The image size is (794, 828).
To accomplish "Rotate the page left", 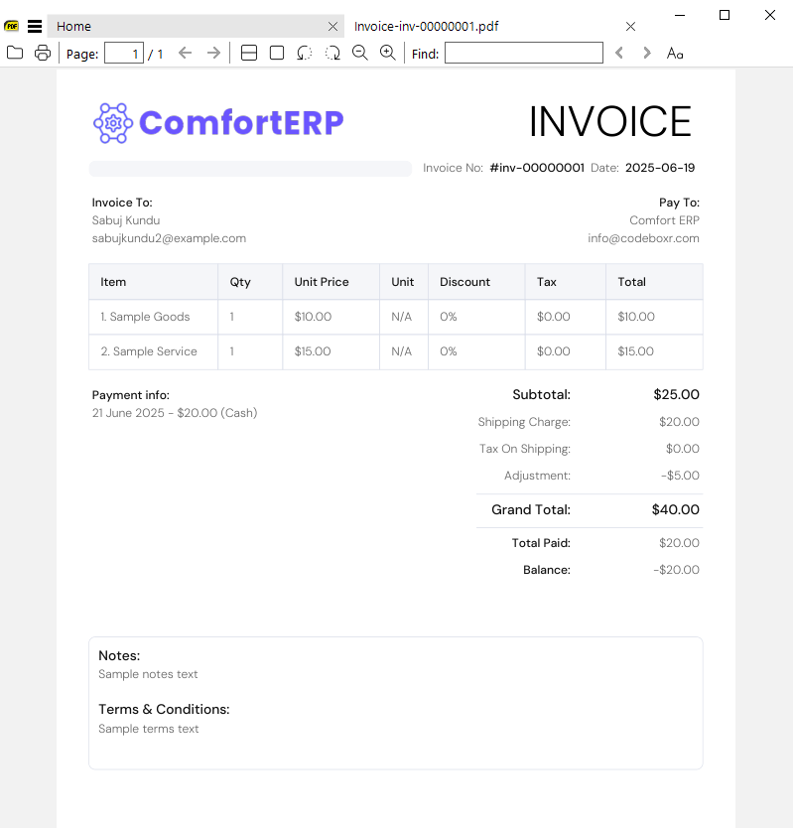I will coord(305,53).
